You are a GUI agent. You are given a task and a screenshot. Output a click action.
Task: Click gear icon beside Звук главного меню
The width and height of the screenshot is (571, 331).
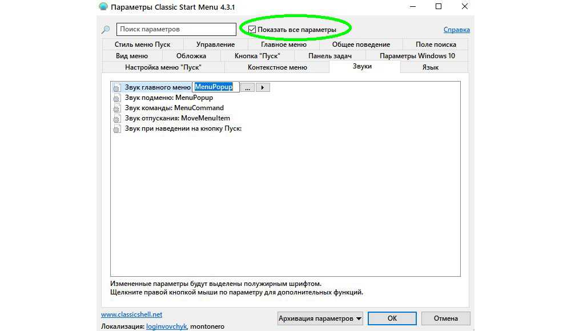[x=117, y=88]
